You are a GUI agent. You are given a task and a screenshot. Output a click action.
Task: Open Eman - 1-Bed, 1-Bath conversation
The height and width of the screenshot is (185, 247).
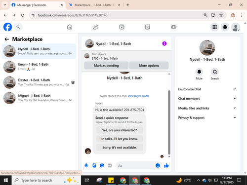[x=39, y=67]
